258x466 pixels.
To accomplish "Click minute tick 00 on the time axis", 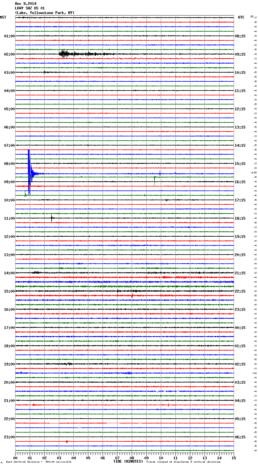I will (x=15, y=458).
